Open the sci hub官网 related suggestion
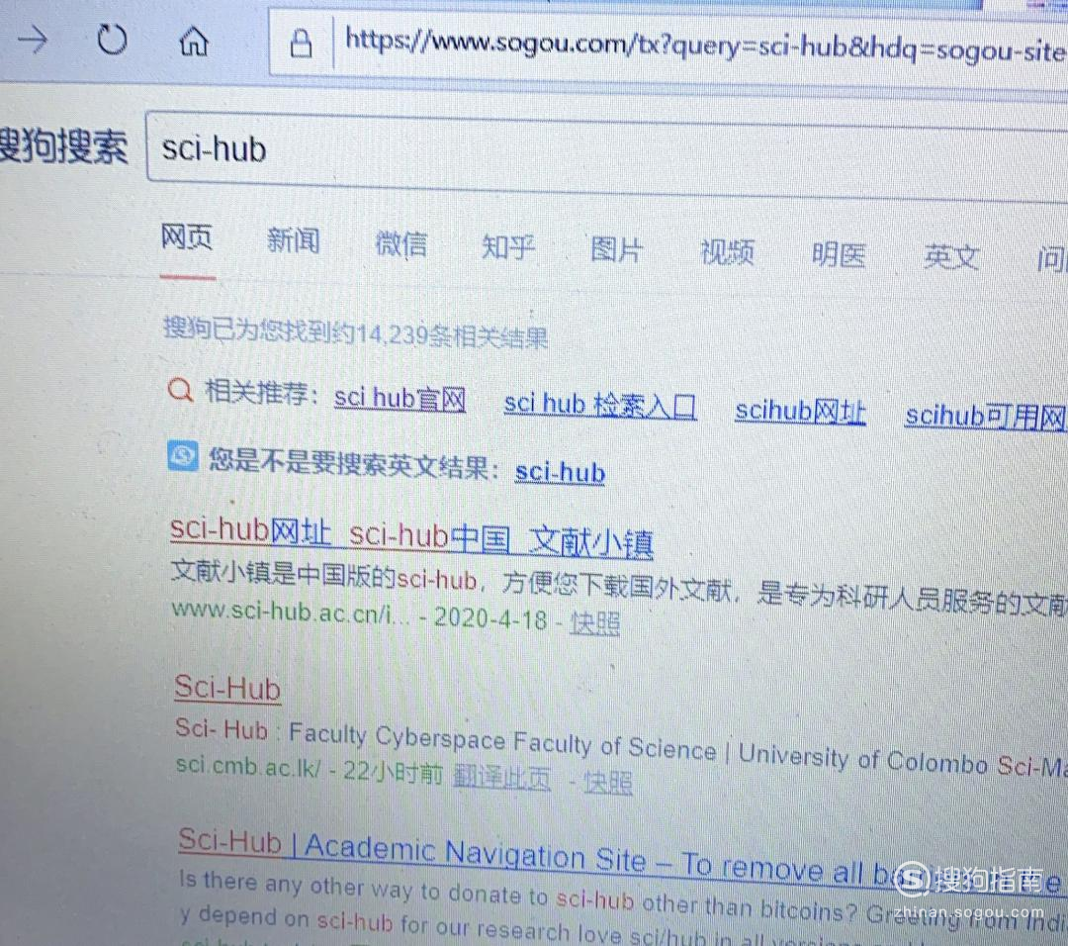The width and height of the screenshot is (1068, 946). click(x=399, y=397)
